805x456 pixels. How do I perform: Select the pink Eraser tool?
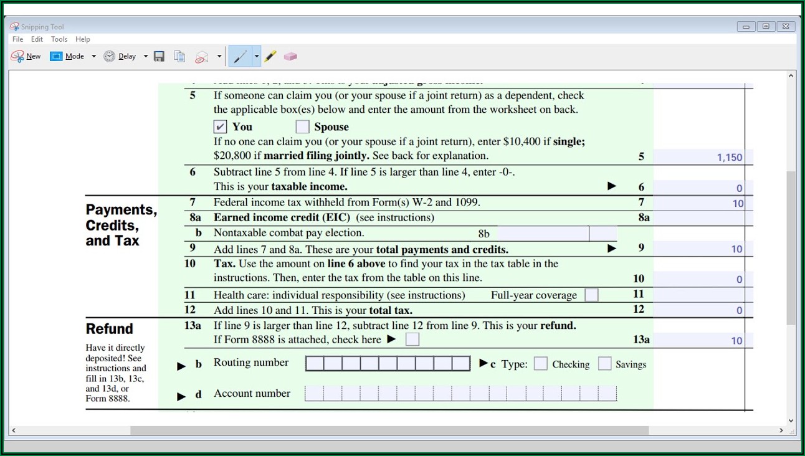[290, 56]
